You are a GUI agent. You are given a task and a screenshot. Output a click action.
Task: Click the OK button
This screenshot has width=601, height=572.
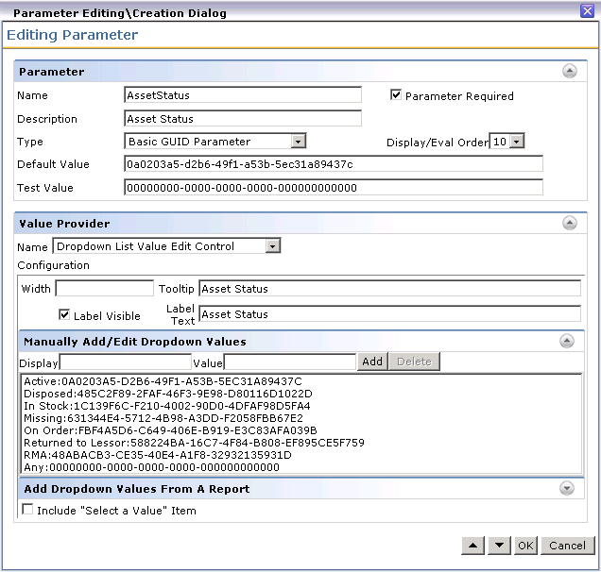(x=525, y=546)
